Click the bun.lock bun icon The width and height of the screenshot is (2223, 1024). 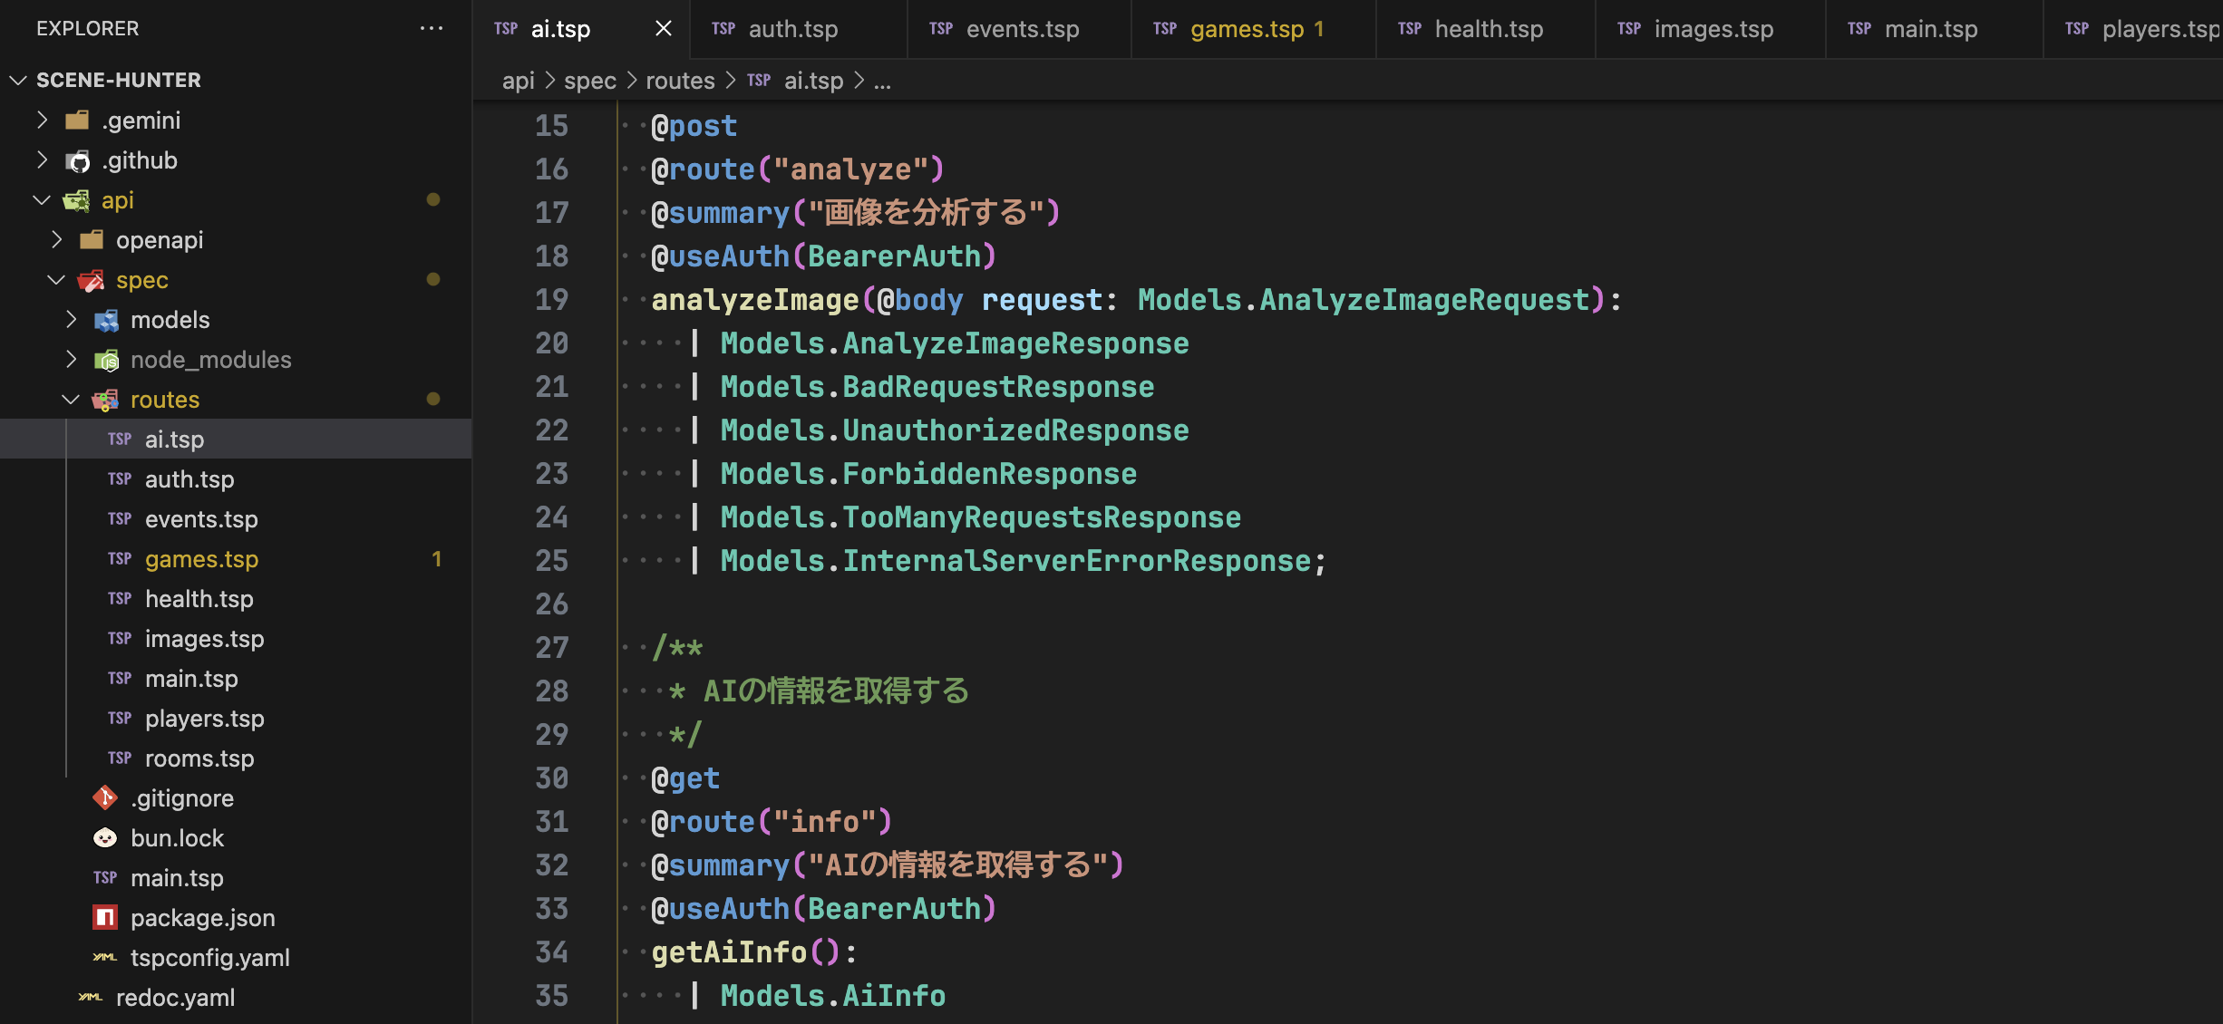(x=105, y=837)
